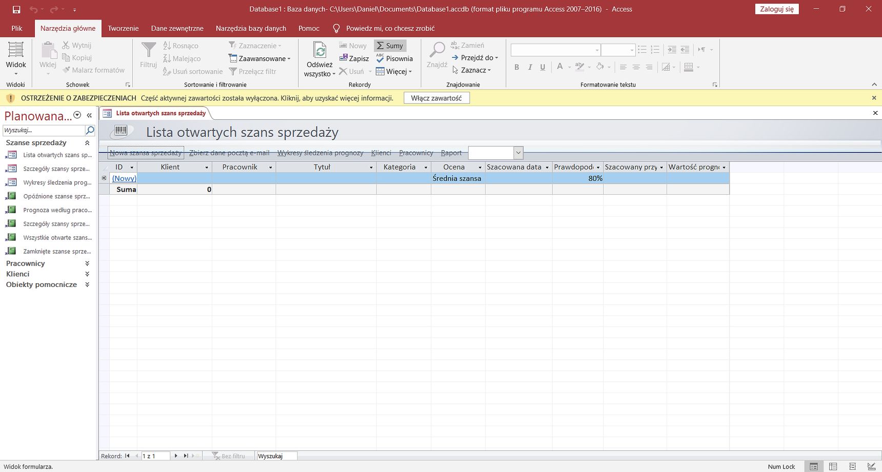Collapse Szanse sprzedaży group
This screenshot has height=472, width=882.
point(87,143)
